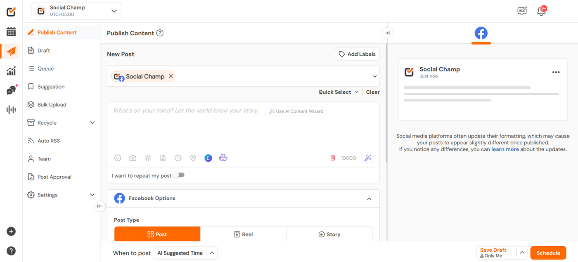The width and height of the screenshot is (578, 262).
Task: Open the publish paper-plane icon in left rail
Action: point(11,51)
